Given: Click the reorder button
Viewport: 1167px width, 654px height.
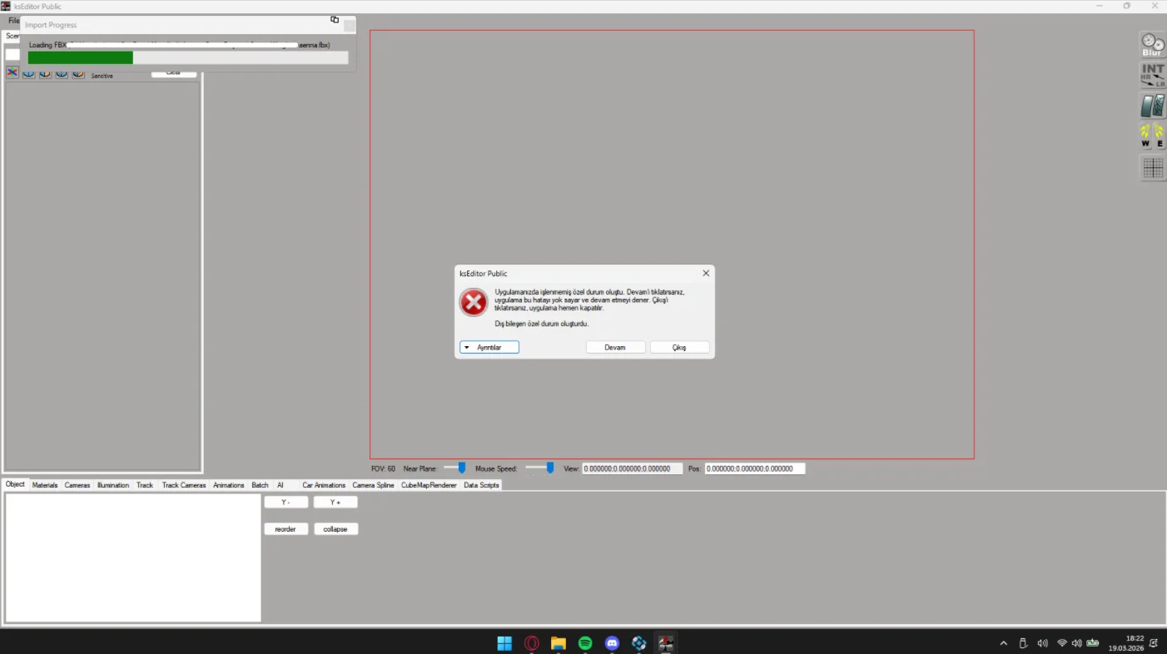Looking at the screenshot, I should tap(286, 529).
